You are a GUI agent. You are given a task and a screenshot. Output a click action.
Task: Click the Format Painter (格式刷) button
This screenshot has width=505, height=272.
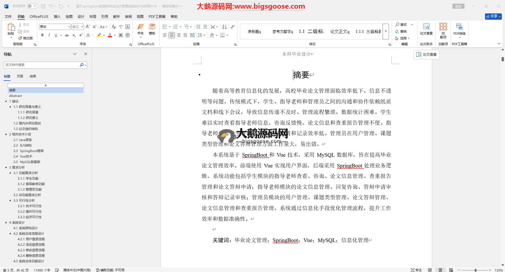click(26, 38)
